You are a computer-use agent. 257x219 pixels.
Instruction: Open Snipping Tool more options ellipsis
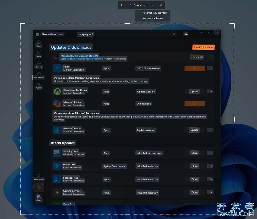[x=153, y=5]
